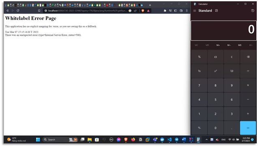Viewport: 258px width, 147px height.
Task: Click the percent key on Calculator
Action: (x=199, y=57)
